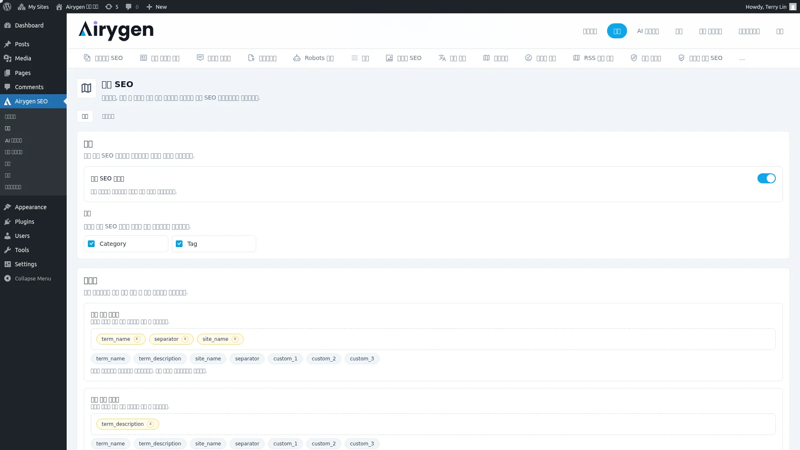Remove the site_name tag with its x
Viewport: 800px width, 450px height.
tap(235, 339)
